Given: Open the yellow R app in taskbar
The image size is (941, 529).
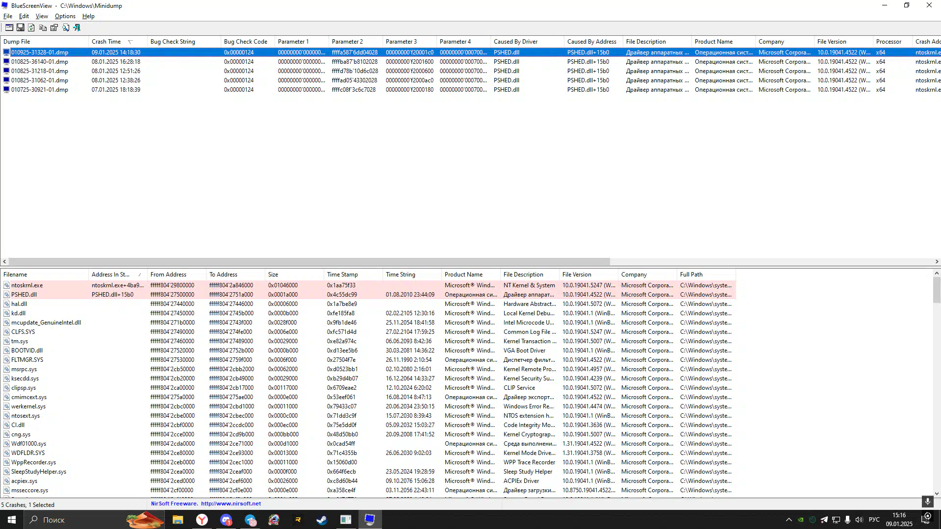Looking at the screenshot, I should coord(298,520).
